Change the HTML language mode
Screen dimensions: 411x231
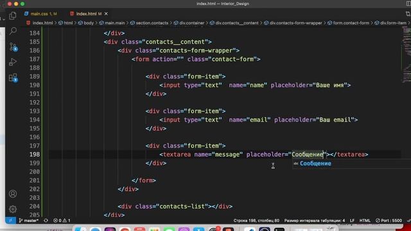(365, 221)
